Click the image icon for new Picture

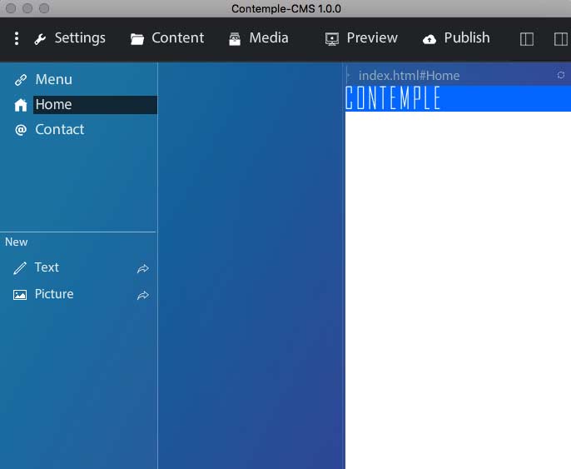pyautogui.click(x=21, y=295)
